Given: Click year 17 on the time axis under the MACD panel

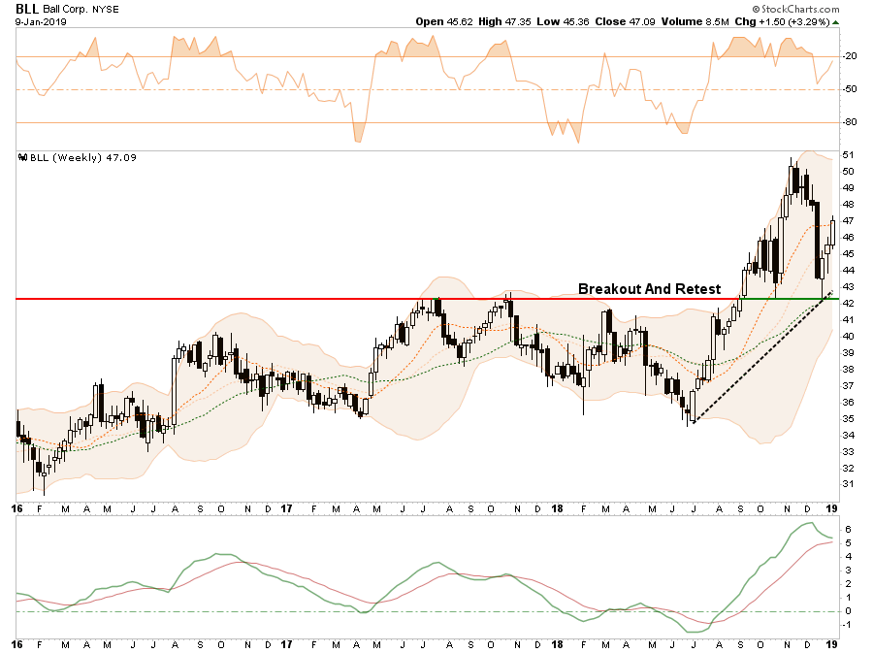Looking at the screenshot, I should (286, 644).
